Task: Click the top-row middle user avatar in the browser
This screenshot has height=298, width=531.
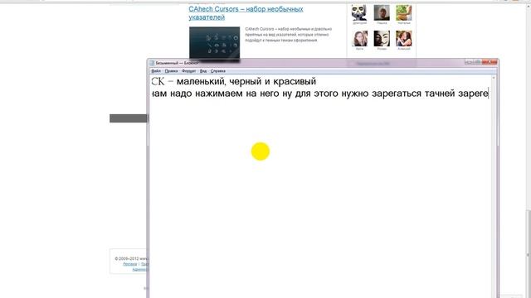Action: click(382, 12)
